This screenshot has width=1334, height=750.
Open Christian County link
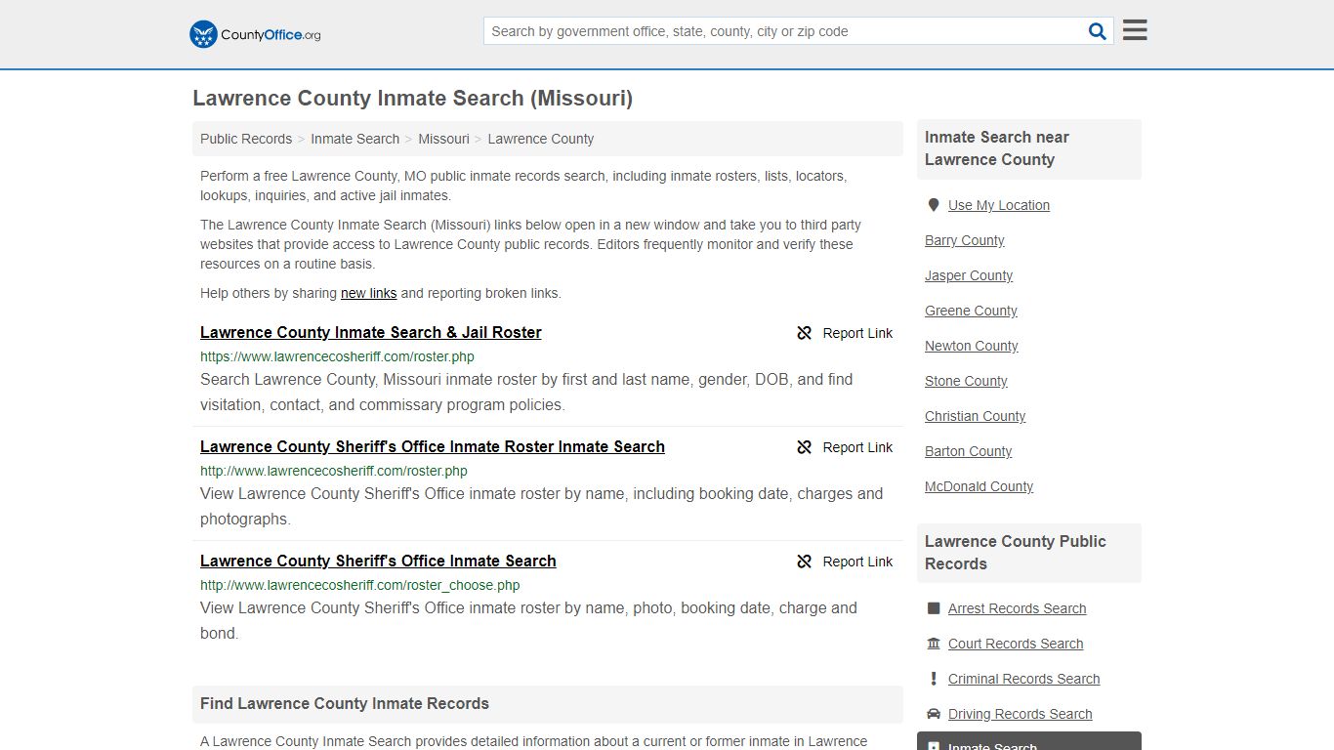click(975, 416)
